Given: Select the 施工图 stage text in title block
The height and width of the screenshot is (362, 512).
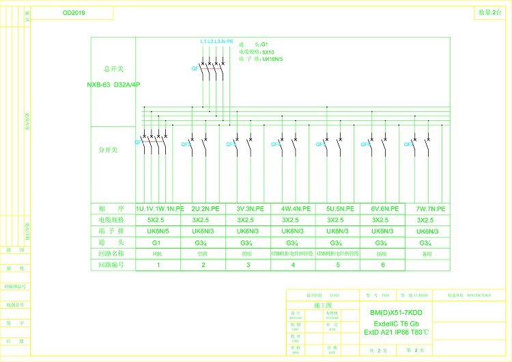Looking at the screenshot, I should click(x=323, y=305).
